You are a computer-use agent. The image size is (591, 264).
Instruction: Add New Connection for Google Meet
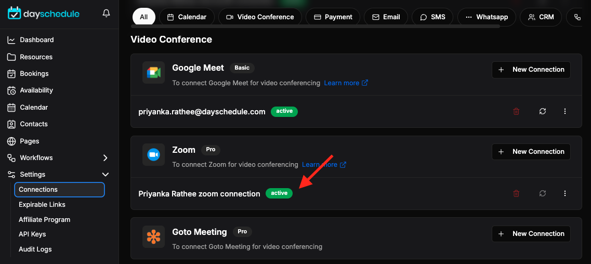pos(531,70)
